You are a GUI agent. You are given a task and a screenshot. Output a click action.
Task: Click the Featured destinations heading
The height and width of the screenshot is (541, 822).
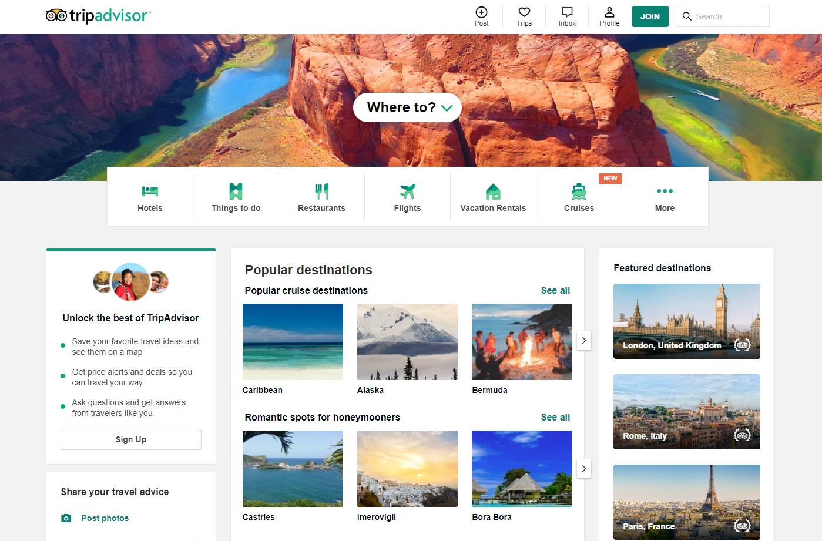(662, 268)
